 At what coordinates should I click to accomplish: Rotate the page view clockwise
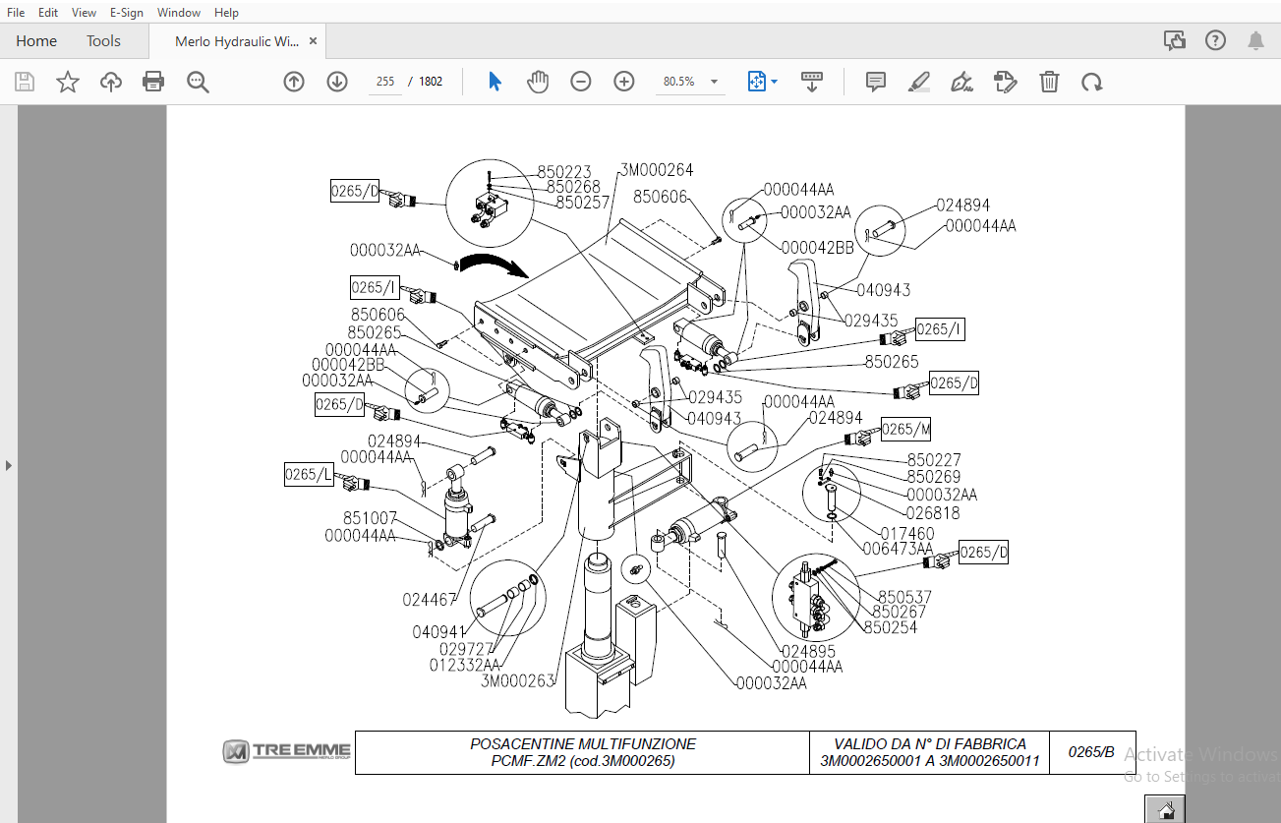[1091, 82]
